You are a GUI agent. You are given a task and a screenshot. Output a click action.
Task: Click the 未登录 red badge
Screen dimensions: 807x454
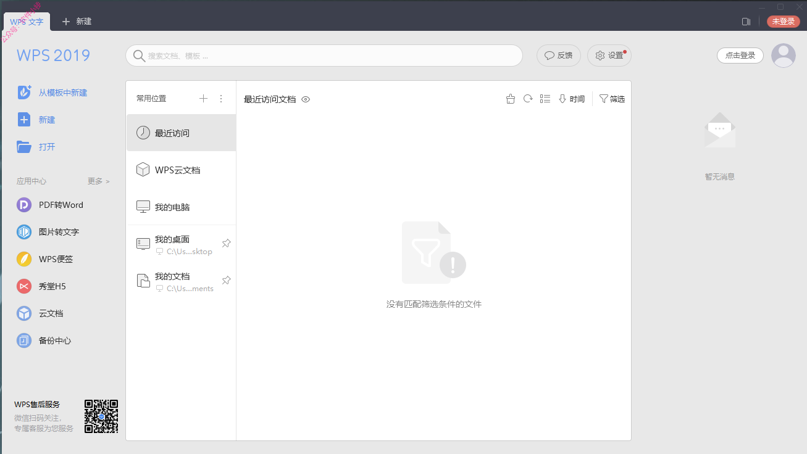(784, 22)
